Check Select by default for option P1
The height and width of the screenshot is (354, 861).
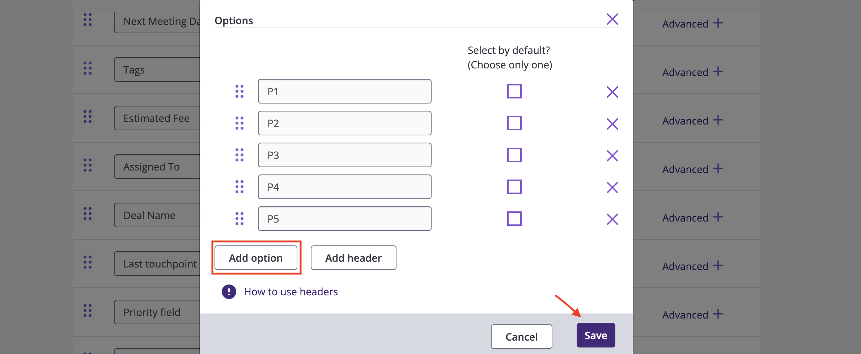[514, 92]
